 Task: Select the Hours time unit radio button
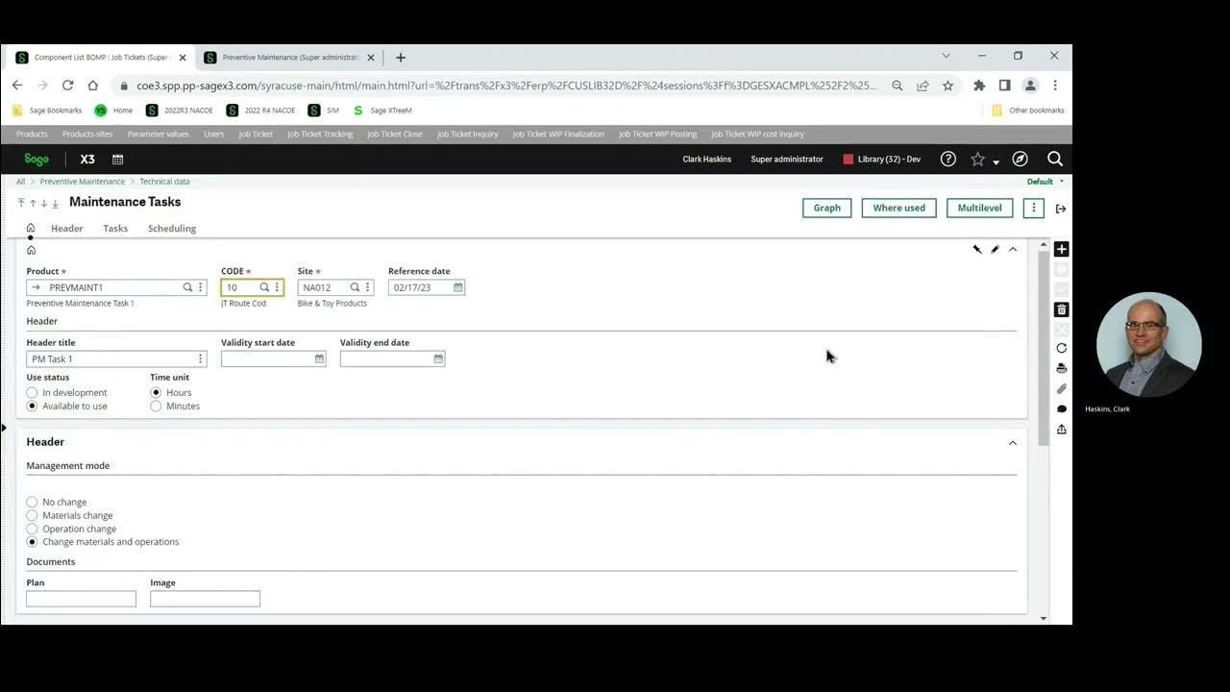click(x=156, y=393)
